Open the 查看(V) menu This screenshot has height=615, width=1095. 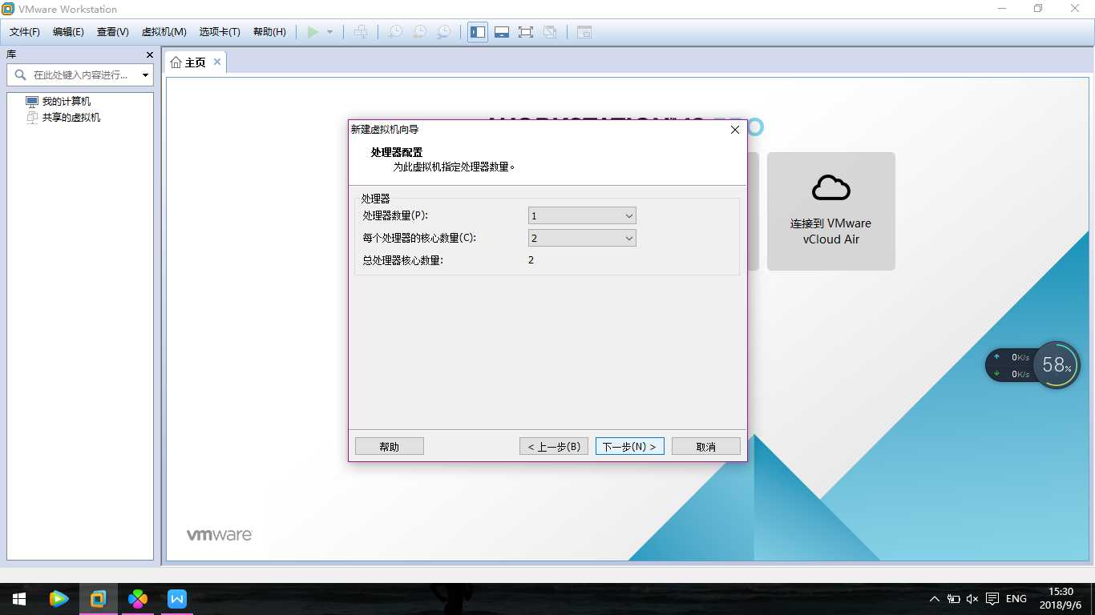coord(112,32)
